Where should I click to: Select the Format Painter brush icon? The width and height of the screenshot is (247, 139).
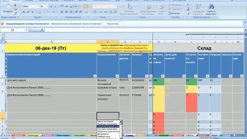15,13
